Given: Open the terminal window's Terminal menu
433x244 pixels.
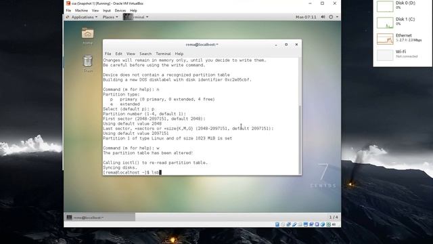Looking at the screenshot, I should pyautogui.click(x=163, y=54).
